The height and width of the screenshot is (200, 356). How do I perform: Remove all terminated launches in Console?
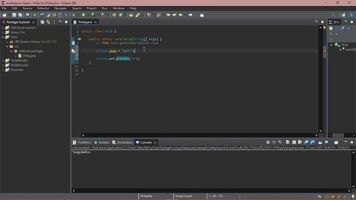[x=280, y=142]
